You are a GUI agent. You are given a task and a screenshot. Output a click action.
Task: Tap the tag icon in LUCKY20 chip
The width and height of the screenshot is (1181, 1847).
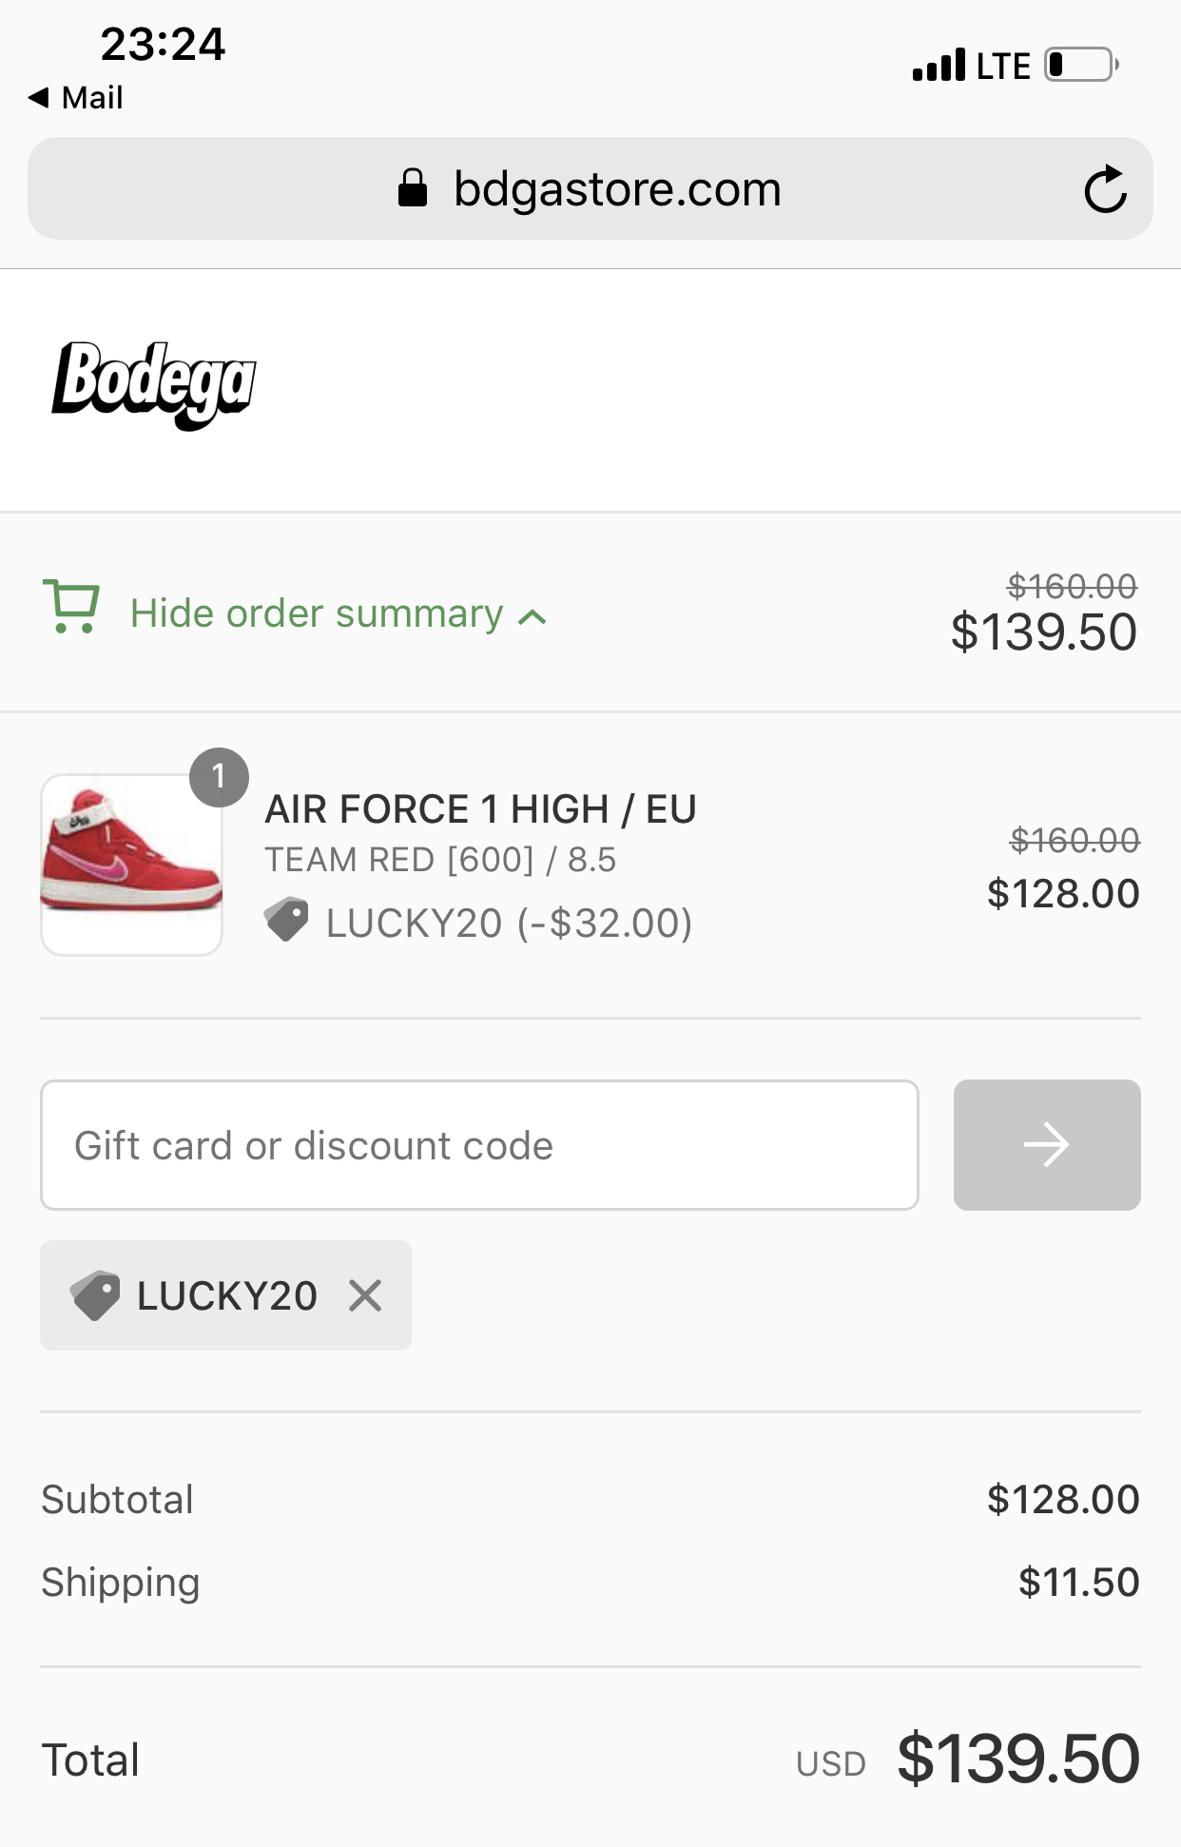[95, 1295]
